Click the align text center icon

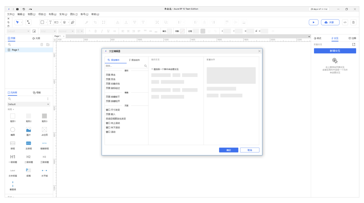coord(128,31)
